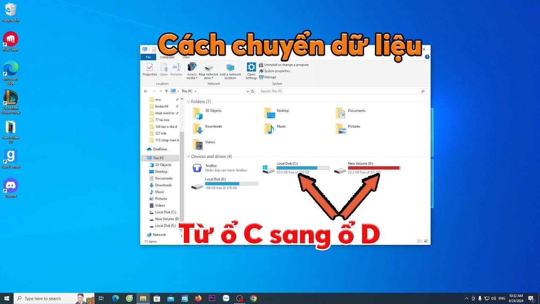Select '126 tao o dia d' quick access folder

163,127
